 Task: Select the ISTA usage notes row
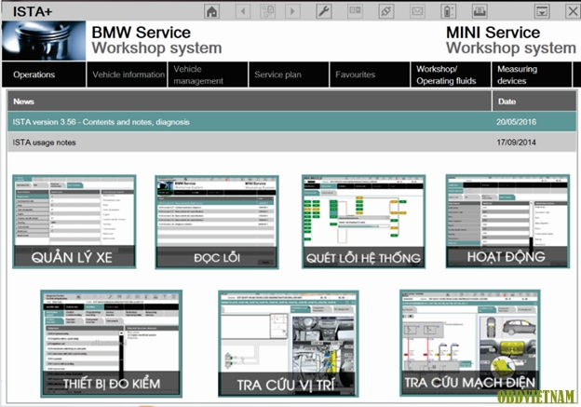pyautogui.click(x=292, y=142)
